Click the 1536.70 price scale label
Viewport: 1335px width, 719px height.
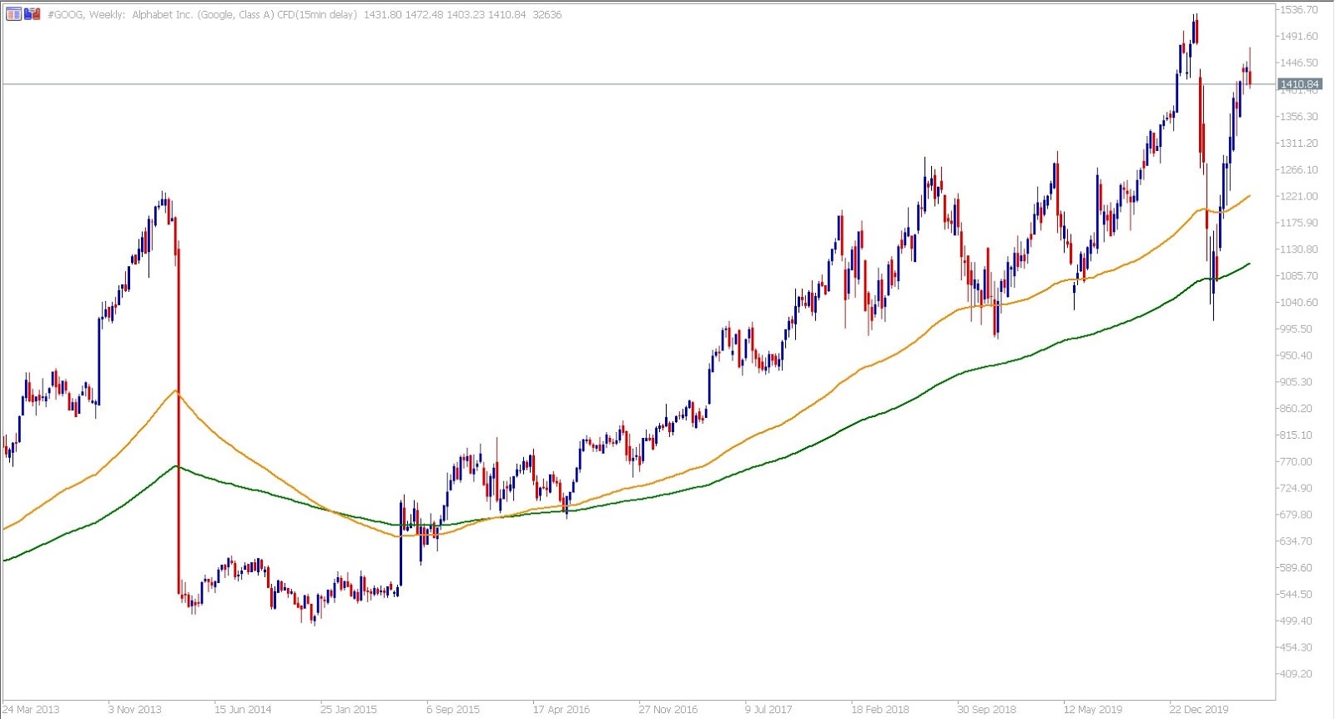point(1299,10)
